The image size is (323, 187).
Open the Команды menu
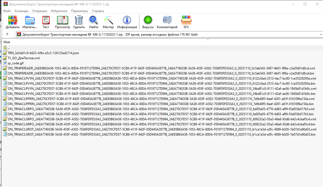click(x=22, y=11)
